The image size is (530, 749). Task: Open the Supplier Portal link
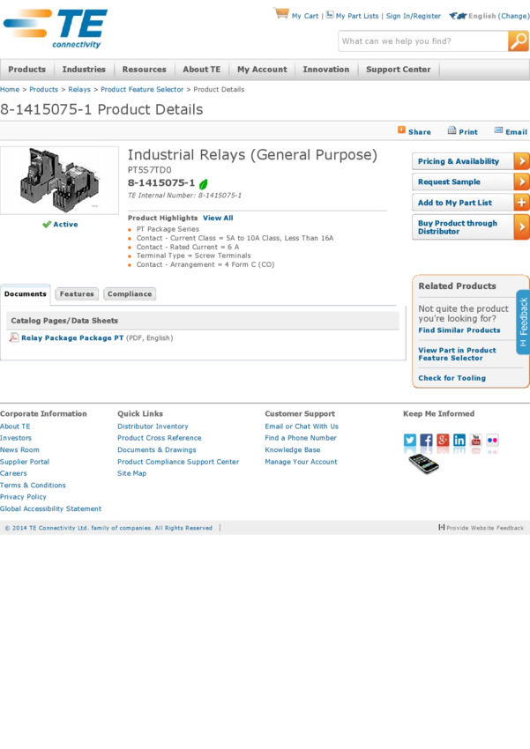[25, 462]
